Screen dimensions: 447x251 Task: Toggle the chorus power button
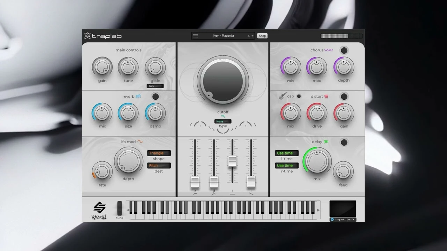344,50
